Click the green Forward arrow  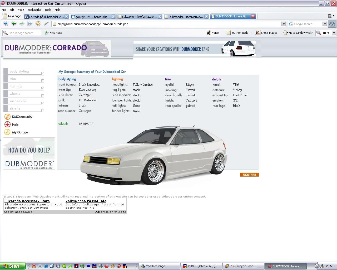(x=22, y=24)
